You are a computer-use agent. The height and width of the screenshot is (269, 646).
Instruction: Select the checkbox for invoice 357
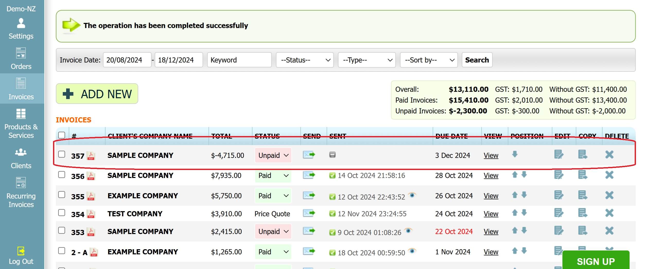(x=62, y=155)
